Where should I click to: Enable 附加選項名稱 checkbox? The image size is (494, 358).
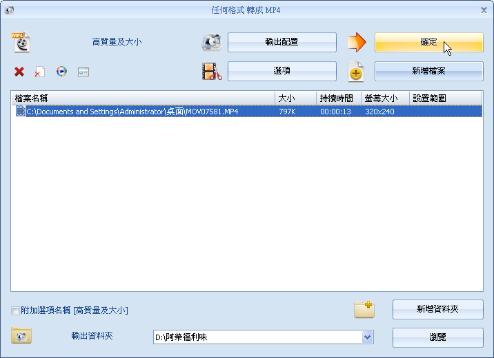coord(15,310)
